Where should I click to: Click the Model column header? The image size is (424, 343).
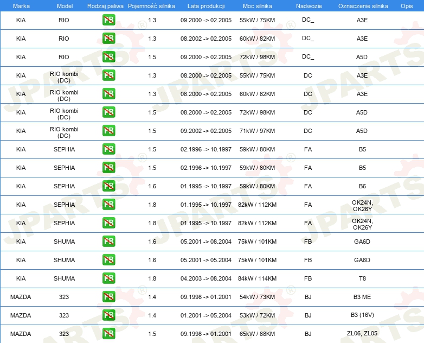point(65,6)
